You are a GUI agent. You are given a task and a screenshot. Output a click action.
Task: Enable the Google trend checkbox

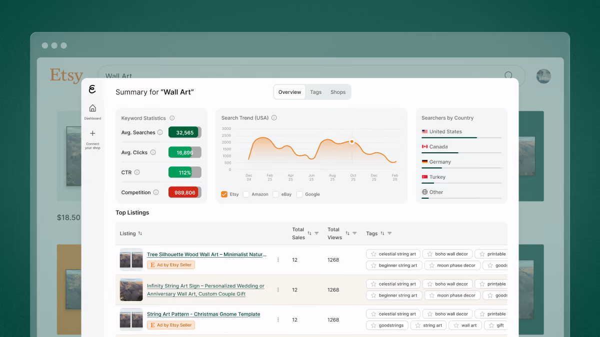[x=300, y=194]
